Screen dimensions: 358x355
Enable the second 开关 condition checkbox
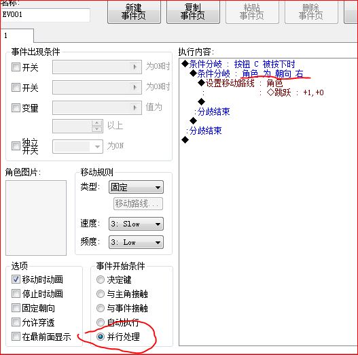pyautogui.click(x=16, y=87)
